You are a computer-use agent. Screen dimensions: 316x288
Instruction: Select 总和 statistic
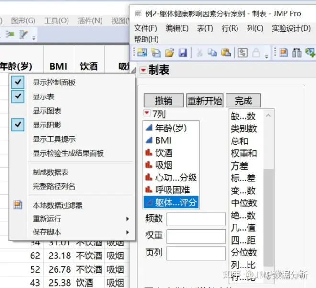(239, 141)
